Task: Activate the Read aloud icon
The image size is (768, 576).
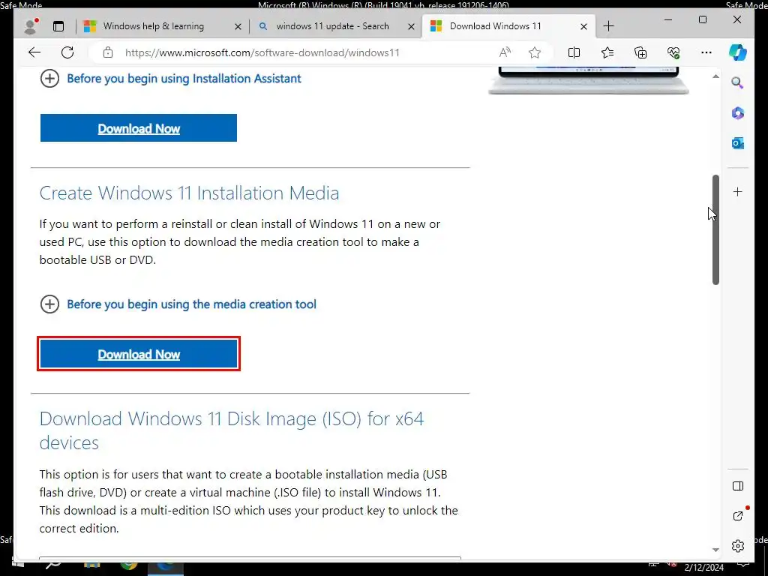Action: point(505,52)
